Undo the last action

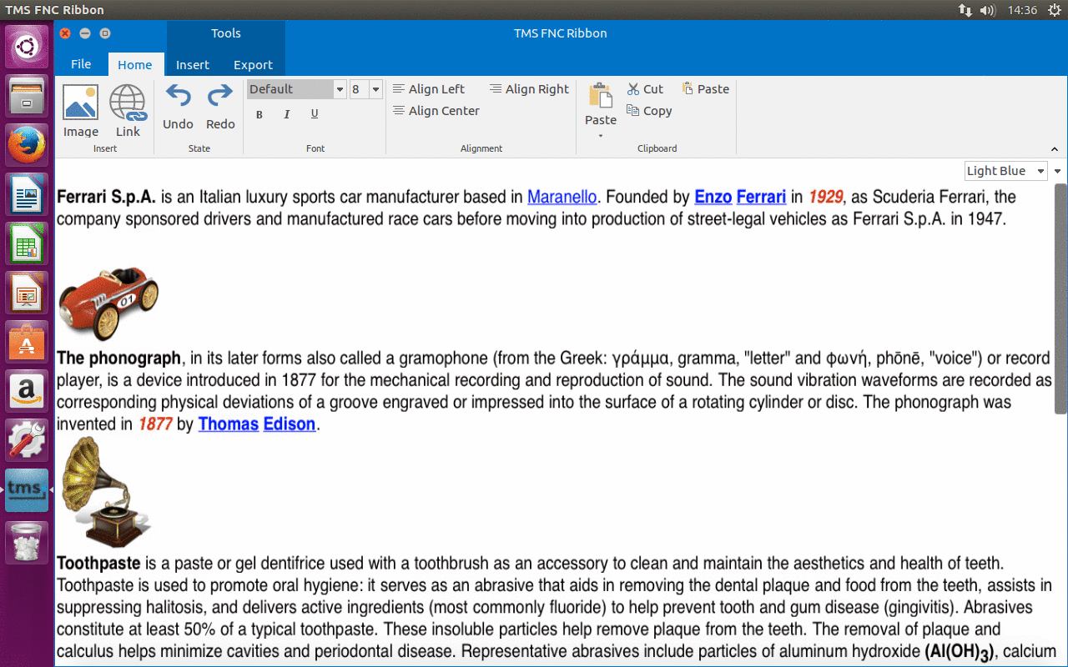(178, 106)
